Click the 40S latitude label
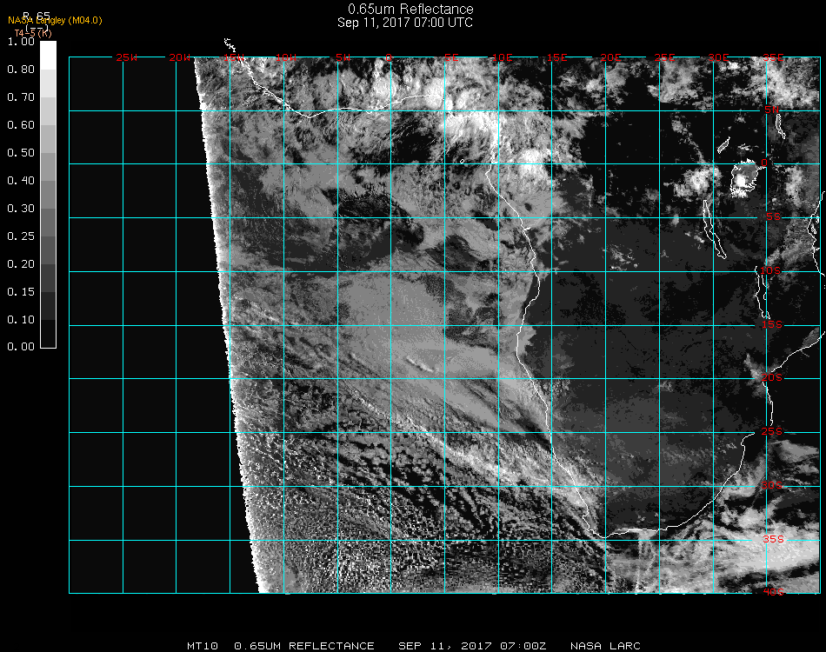 773,592
